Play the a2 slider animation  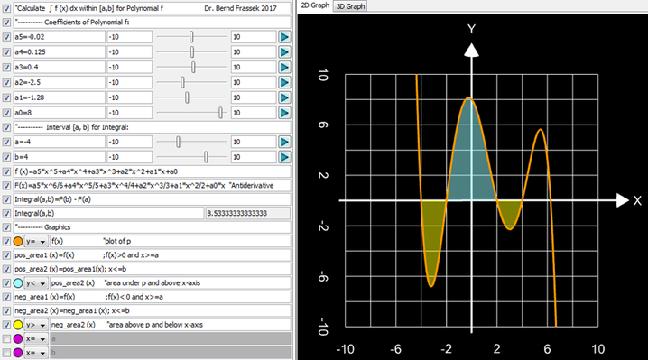pos(284,82)
